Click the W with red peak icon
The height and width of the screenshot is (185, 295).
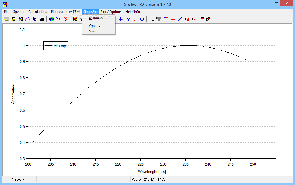58,19
